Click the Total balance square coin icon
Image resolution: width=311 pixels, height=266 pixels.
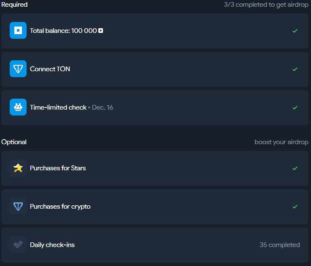pyautogui.click(x=18, y=30)
